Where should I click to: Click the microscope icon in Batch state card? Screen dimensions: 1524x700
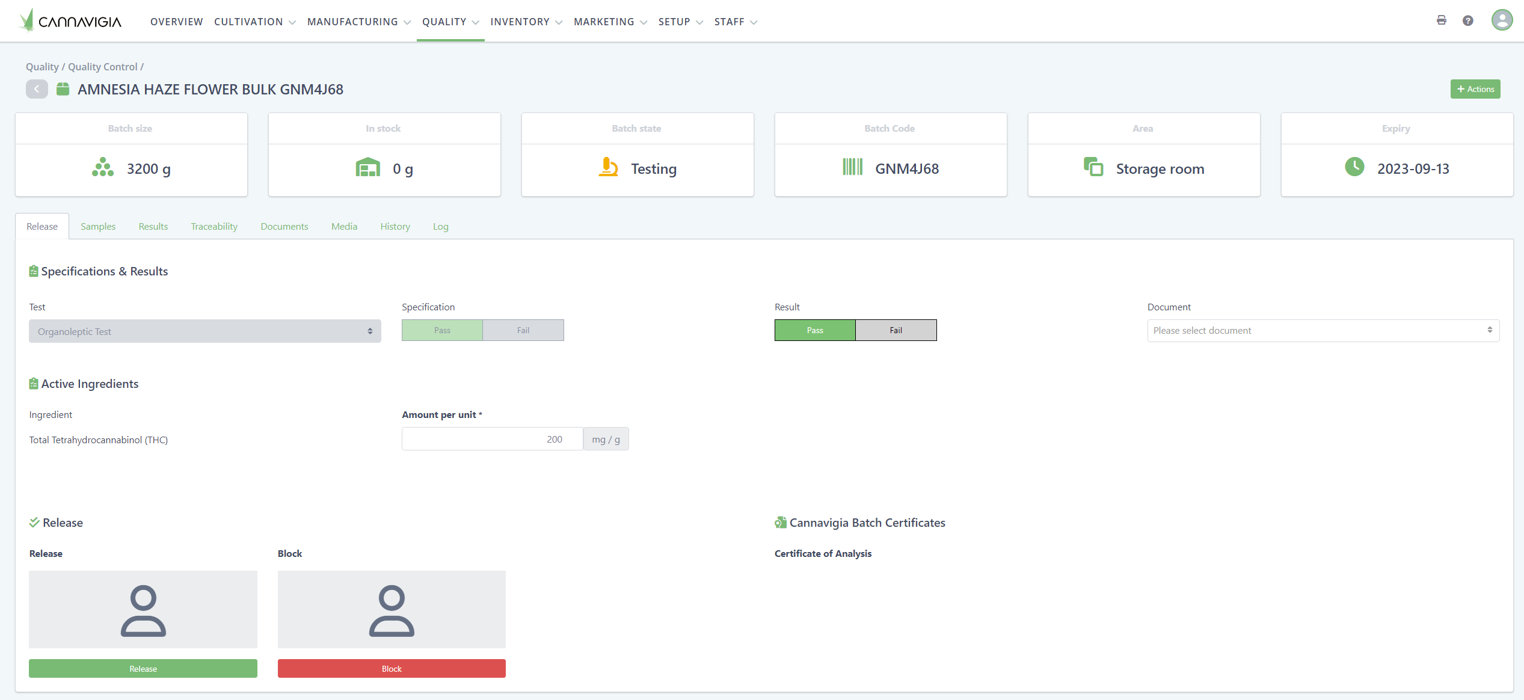pos(608,167)
